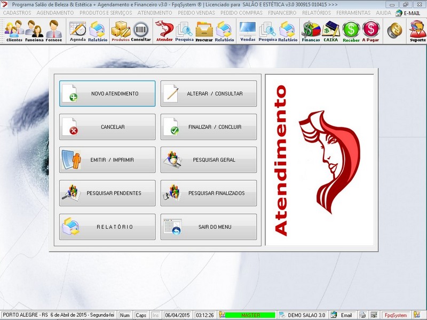Open the AJUDA menu
This screenshot has height=320, width=427.
pyautogui.click(x=383, y=13)
